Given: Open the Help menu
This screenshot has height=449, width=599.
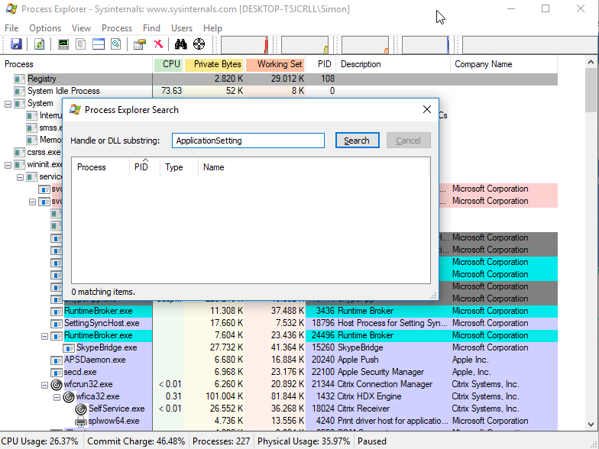Looking at the screenshot, I should point(212,28).
